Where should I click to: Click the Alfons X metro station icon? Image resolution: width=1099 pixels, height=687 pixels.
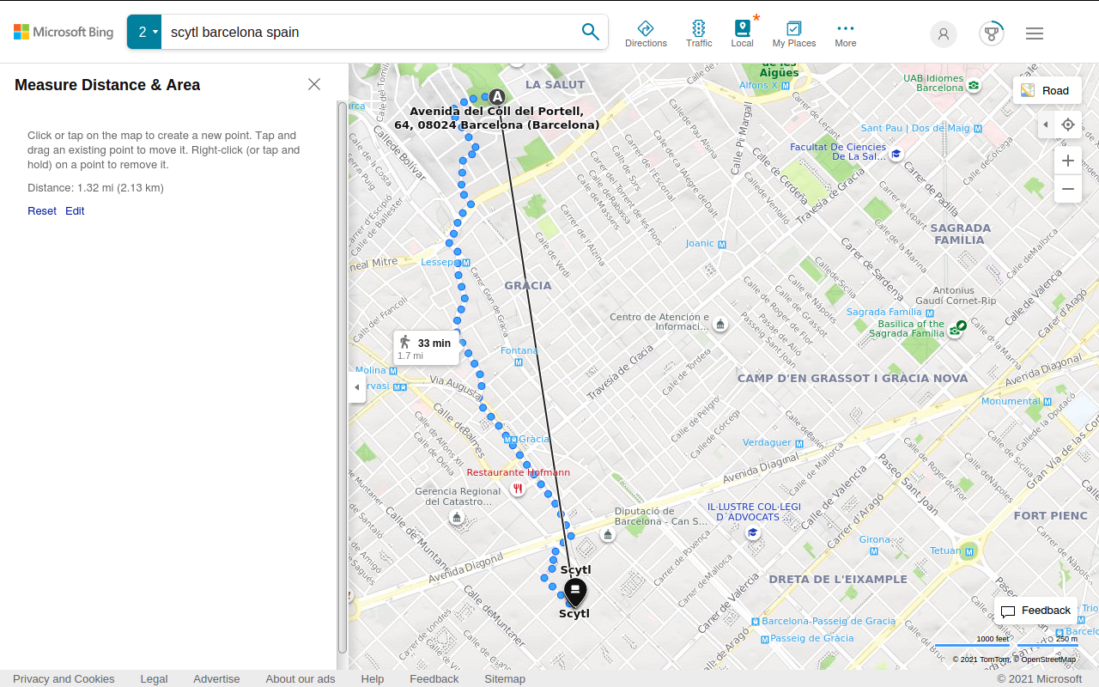pos(786,85)
